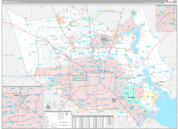Select the Waller county label
Screen dimensions: 178x129
9,55
